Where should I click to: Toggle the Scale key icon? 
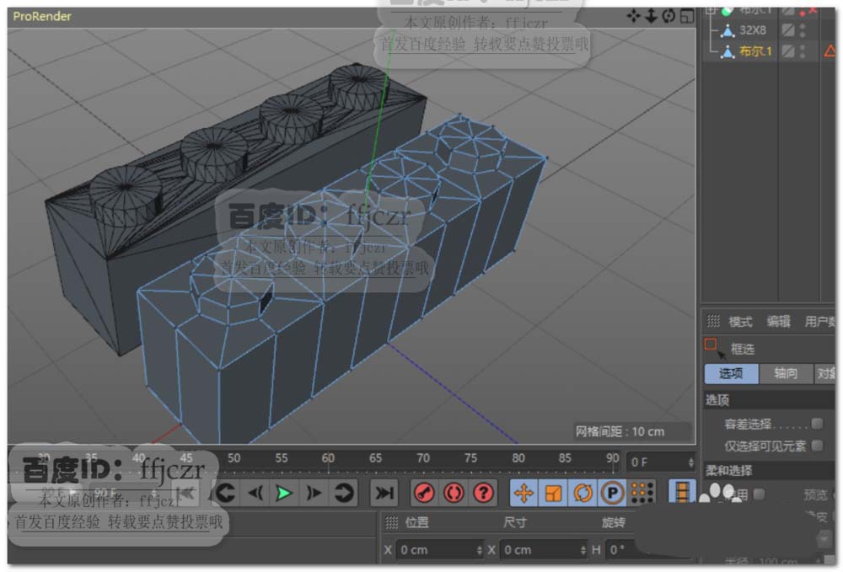pos(553,493)
